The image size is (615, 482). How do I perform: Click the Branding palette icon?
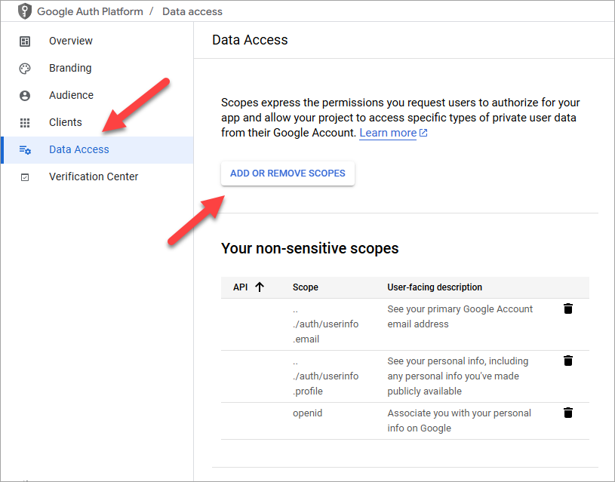tap(25, 69)
